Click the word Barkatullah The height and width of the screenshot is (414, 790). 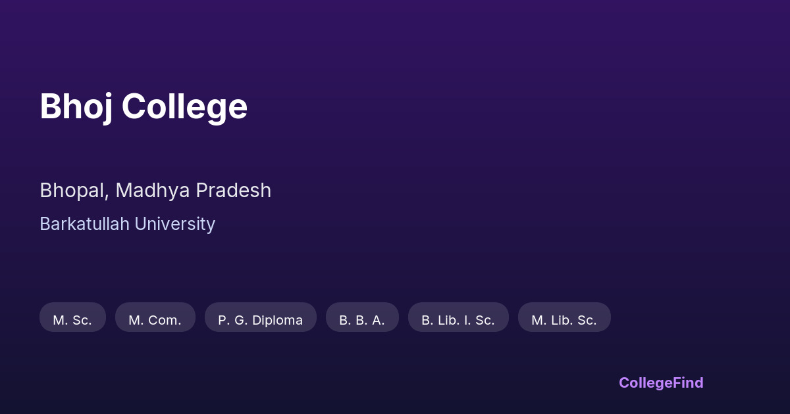click(84, 224)
